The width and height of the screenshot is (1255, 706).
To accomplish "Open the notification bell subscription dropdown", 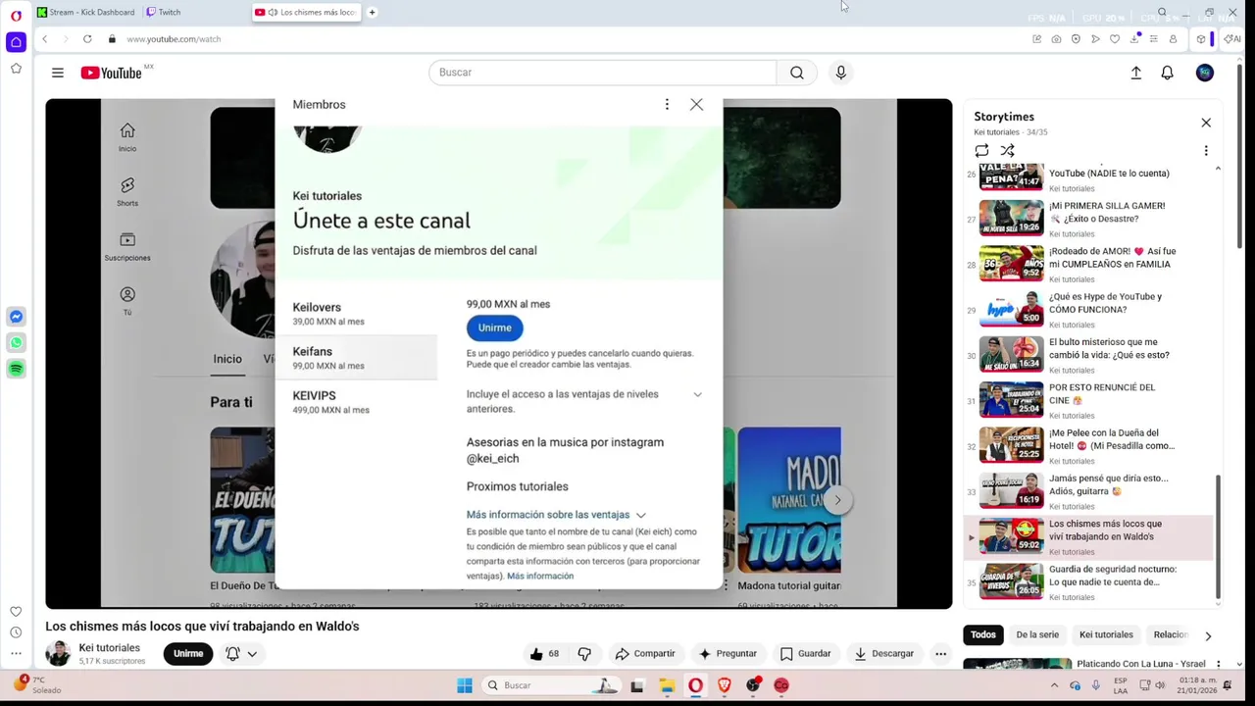I will coord(241,653).
